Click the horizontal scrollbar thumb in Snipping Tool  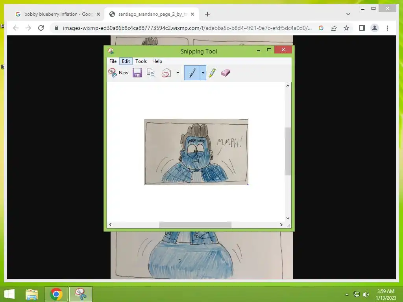tap(195, 225)
